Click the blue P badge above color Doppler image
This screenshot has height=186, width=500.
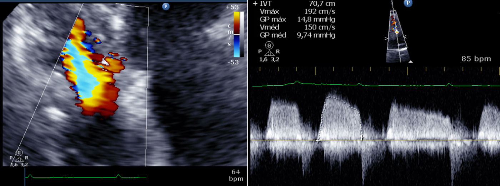tap(166, 6)
